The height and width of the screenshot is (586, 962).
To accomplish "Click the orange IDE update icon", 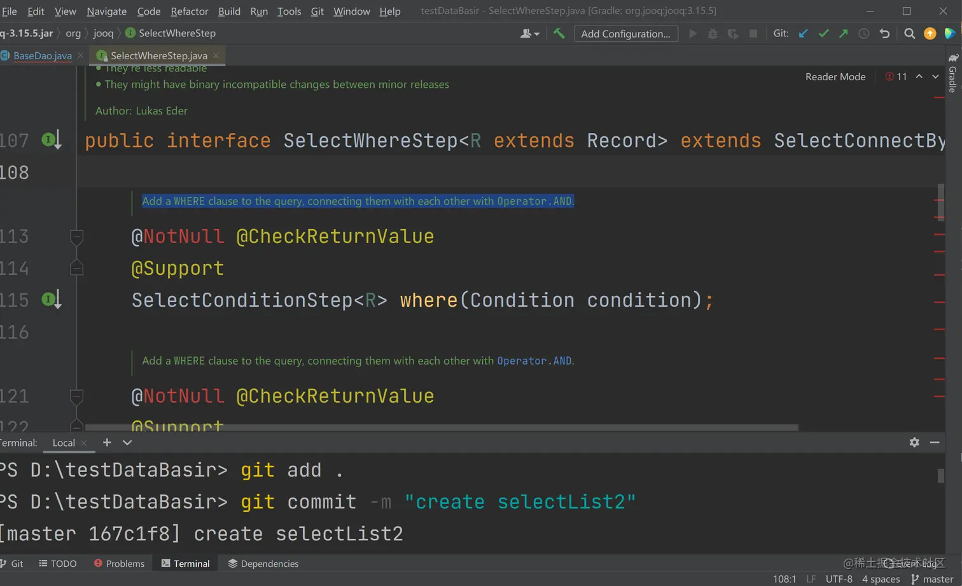I will click(x=930, y=34).
